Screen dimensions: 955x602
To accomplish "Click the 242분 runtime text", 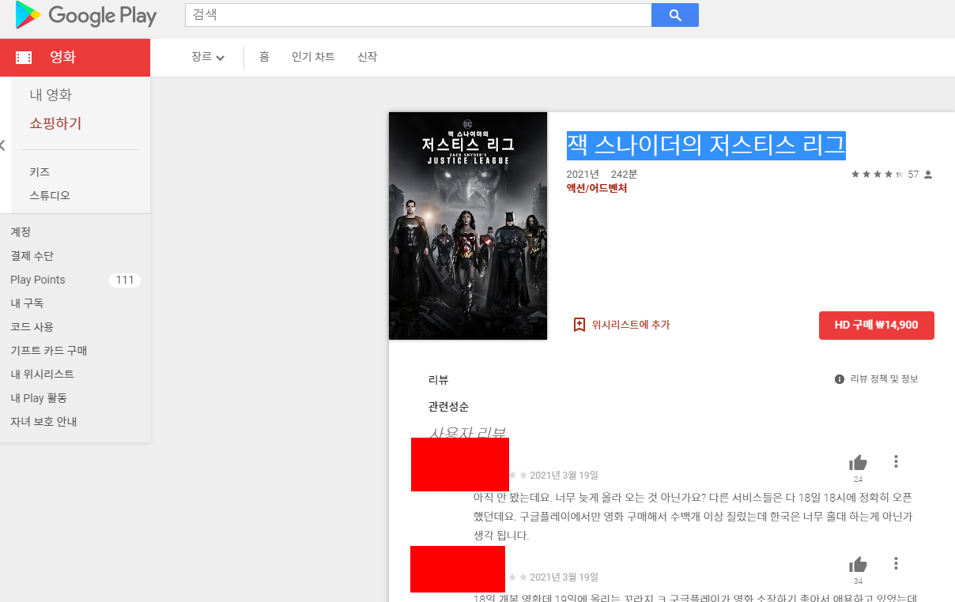I will point(624,174).
